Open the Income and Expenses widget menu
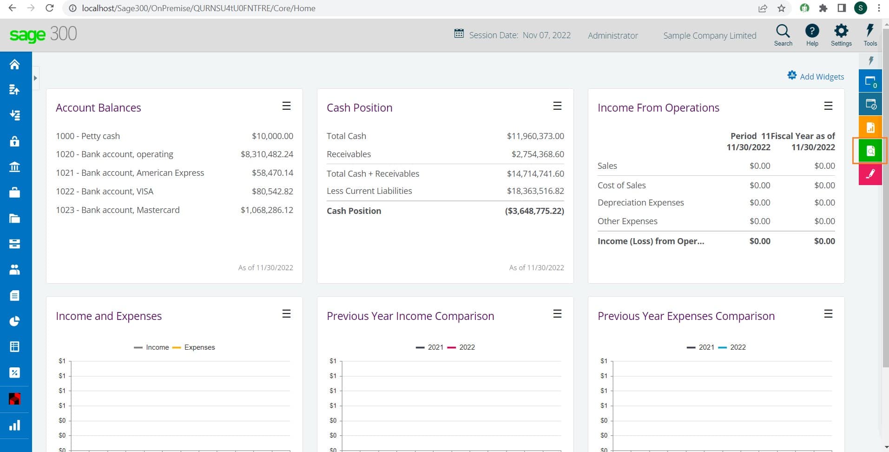Viewport: 889px width, 452px height. pos(286,314)
